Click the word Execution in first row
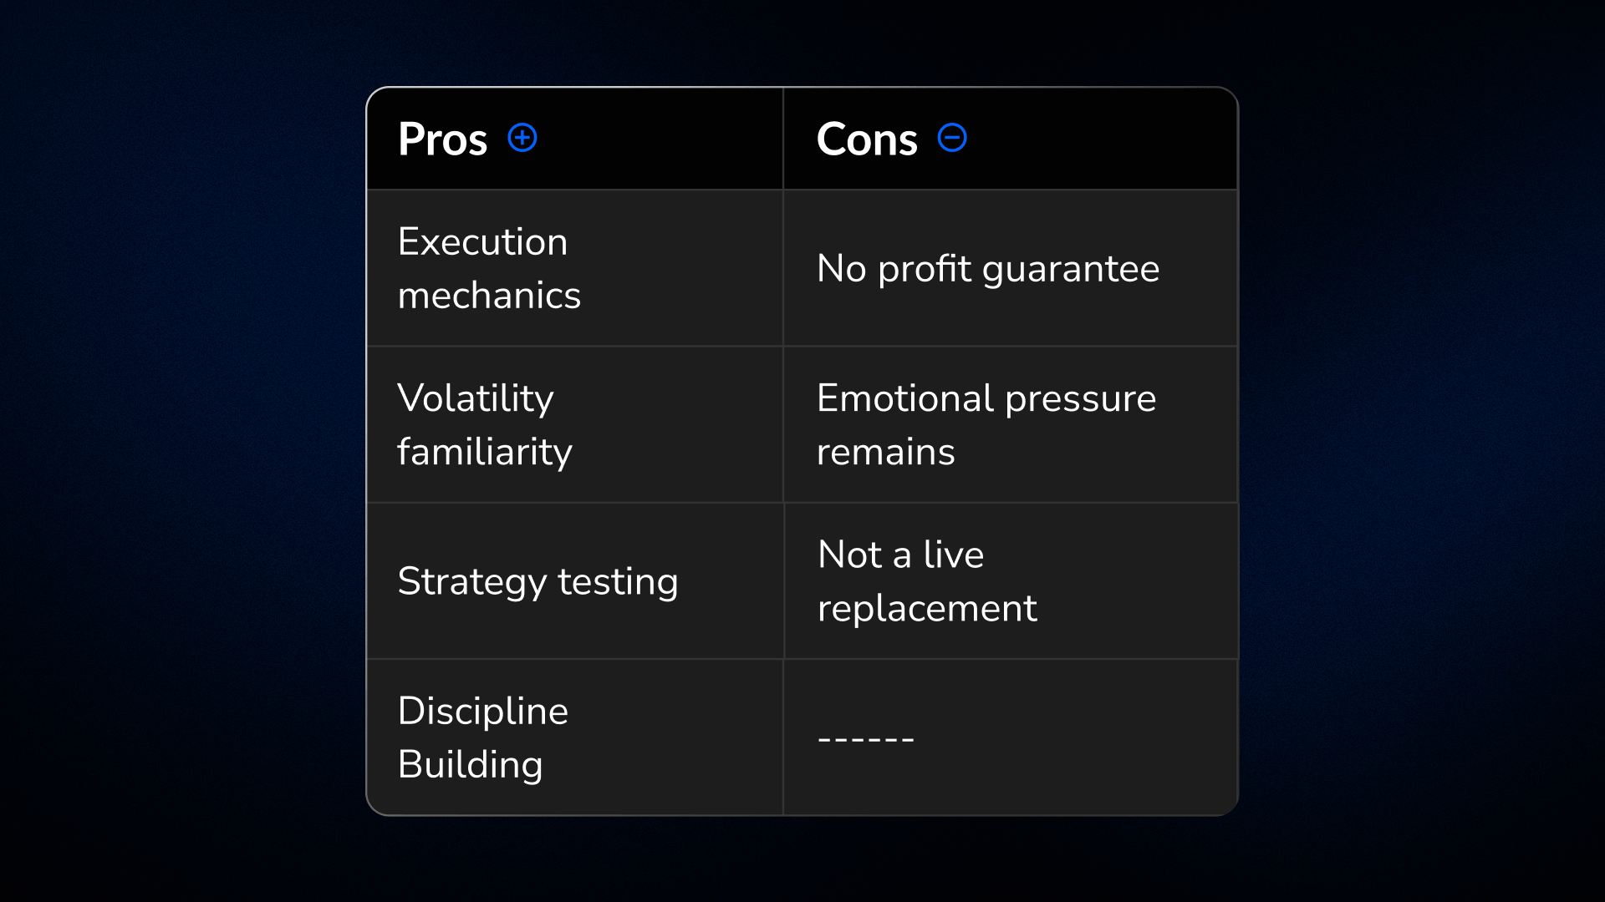Screen dimensions: 1605x902 (482, 241)
